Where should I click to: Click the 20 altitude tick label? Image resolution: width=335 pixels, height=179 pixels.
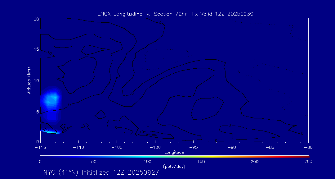[x=36, y=19]
